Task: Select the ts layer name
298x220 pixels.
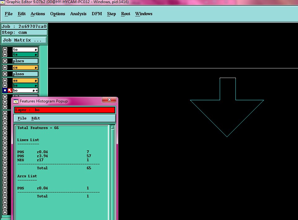Action: 25,54
